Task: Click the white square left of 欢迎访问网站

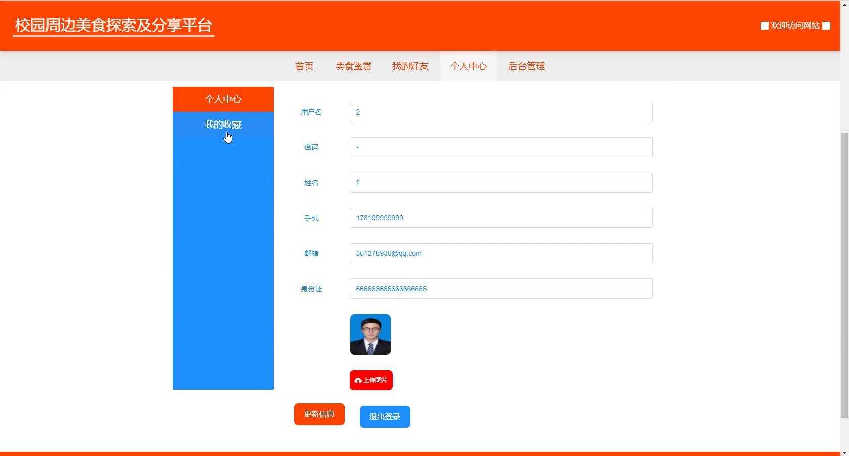Action: [764, 26]
